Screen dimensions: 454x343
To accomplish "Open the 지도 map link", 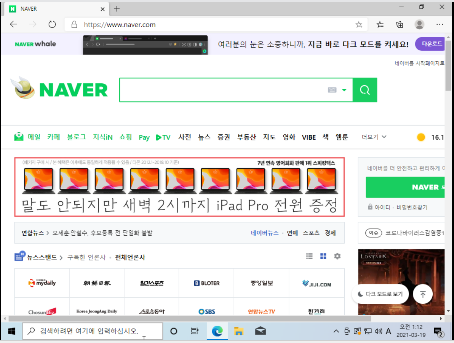I will [269, 137].
